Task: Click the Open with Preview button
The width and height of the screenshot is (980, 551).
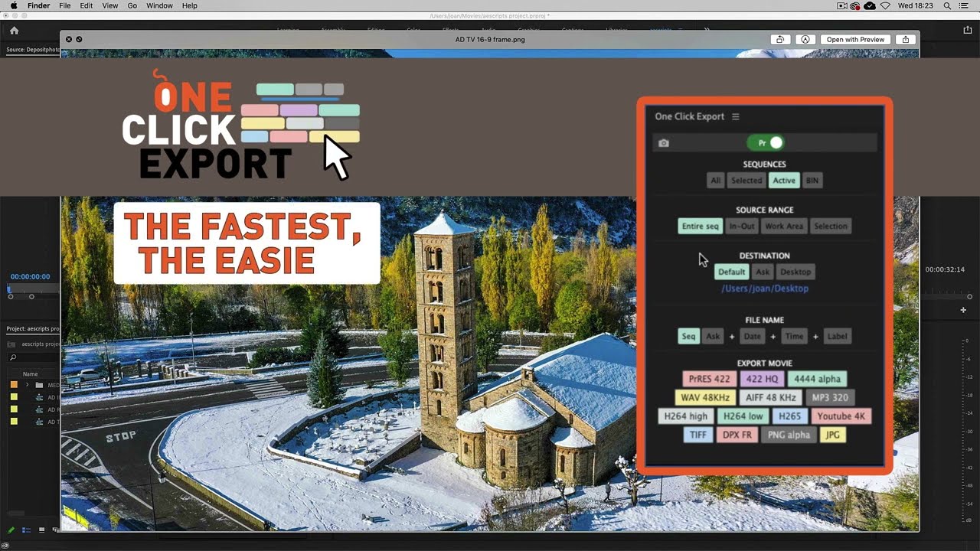Action: (854, 39)
